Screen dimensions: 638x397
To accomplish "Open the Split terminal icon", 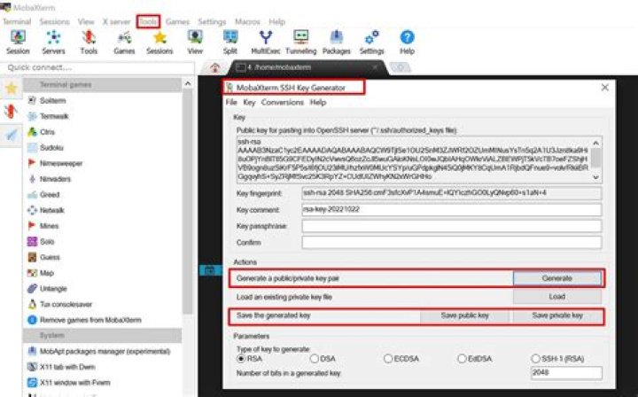I will pyautogui.click(x=230, y=40).
